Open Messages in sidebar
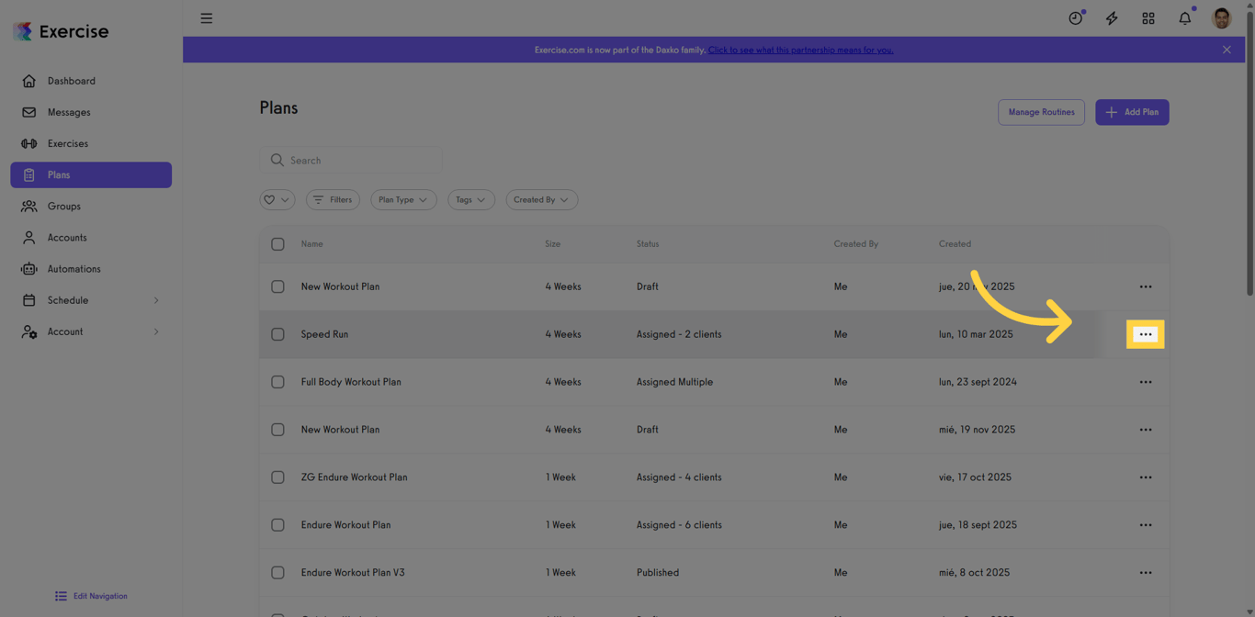This screenshot has height=617, width=1255. [x=91, y=112]
